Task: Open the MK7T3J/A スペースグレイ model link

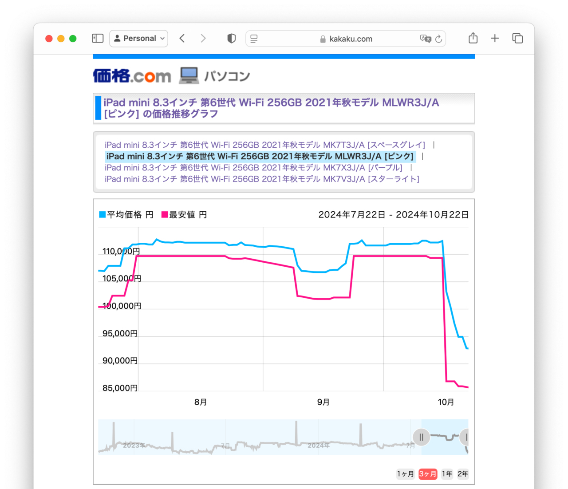Action: [x=265, y=145]
